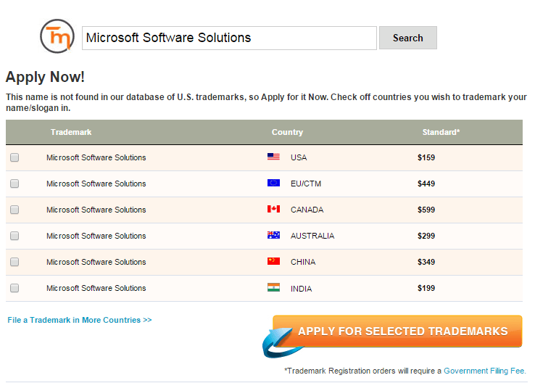Click the China flag icon
Viewport: 535px width, 383px height.
[273, 261]
